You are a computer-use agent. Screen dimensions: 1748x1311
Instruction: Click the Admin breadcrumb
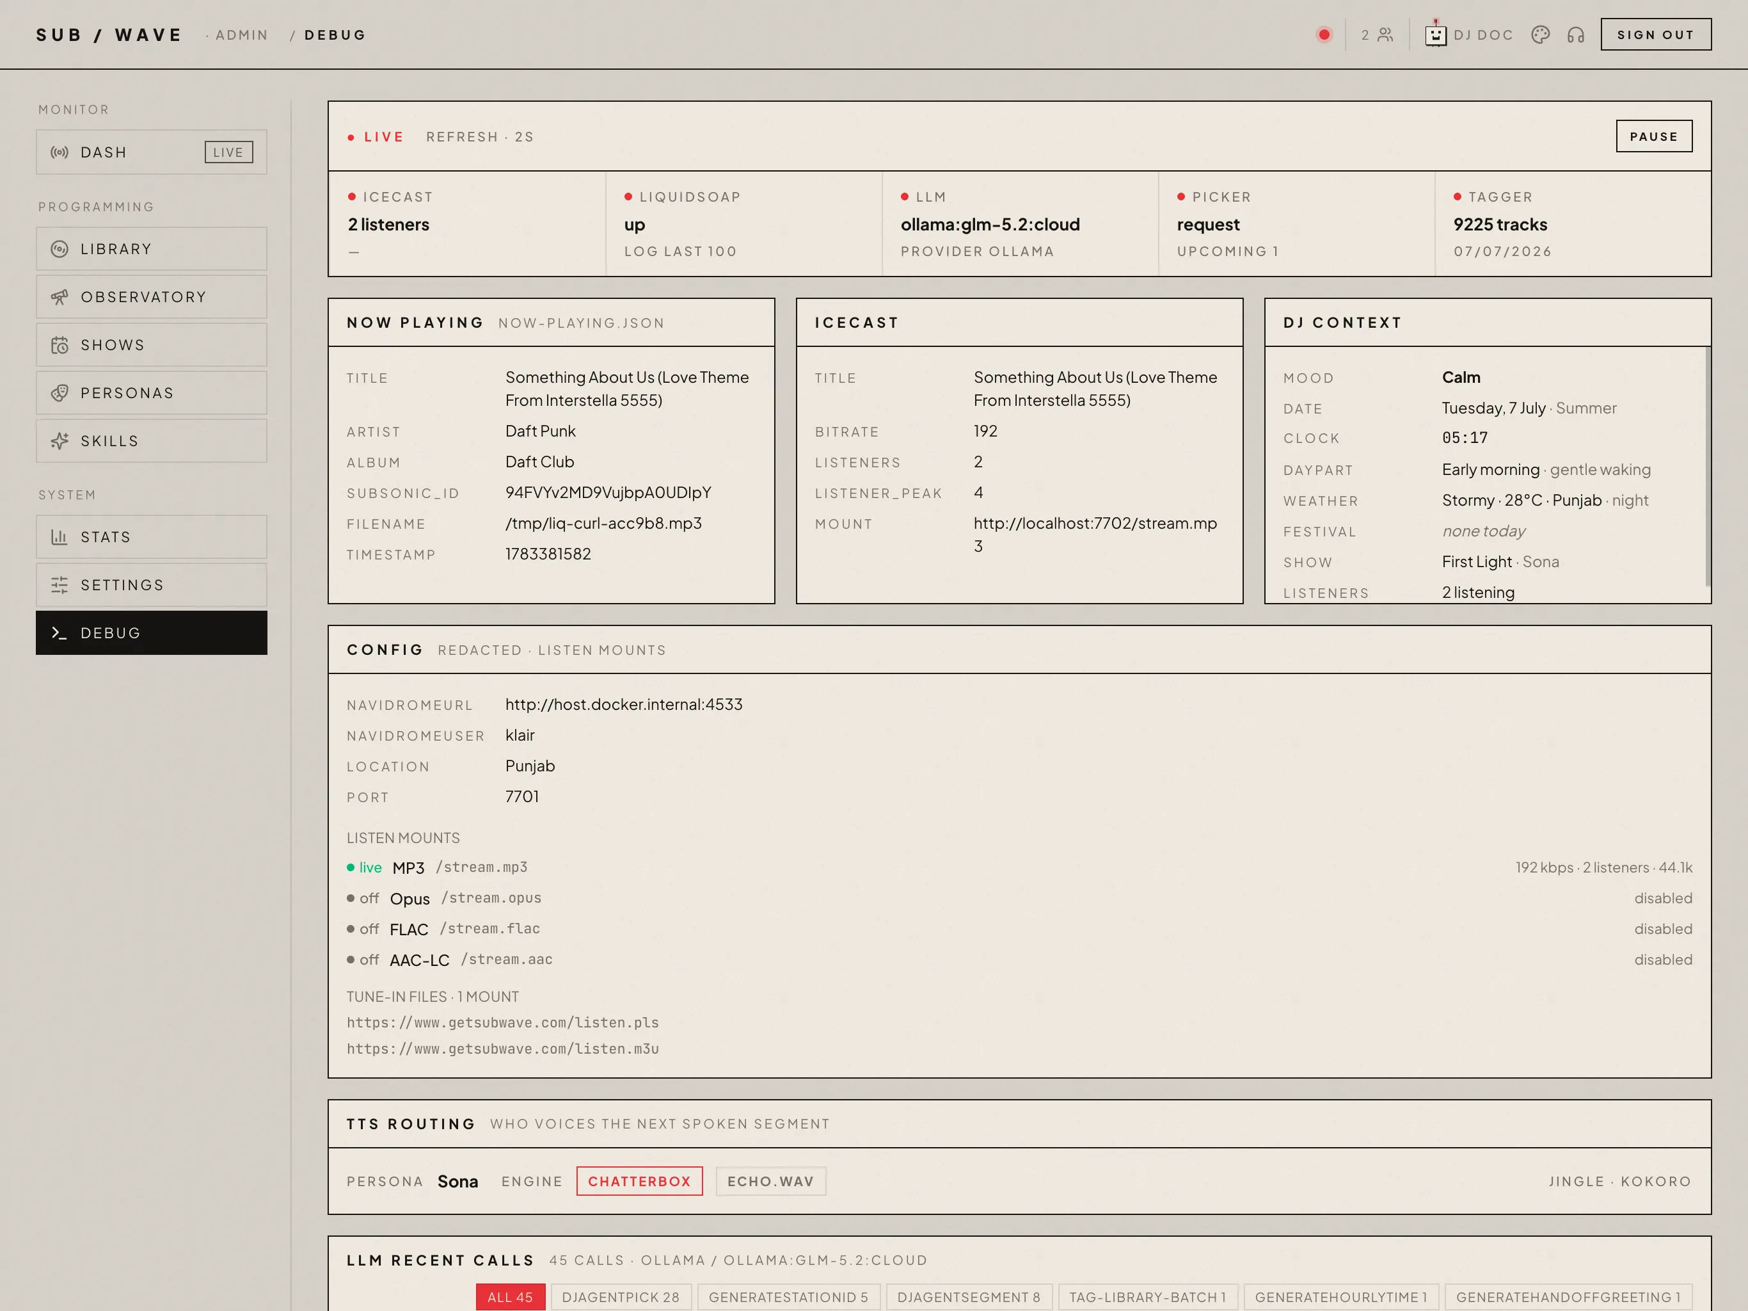point(242,35)
